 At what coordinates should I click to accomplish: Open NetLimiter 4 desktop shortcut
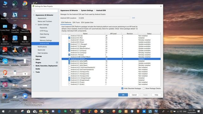pyautogui.click(x=15, y=17)
